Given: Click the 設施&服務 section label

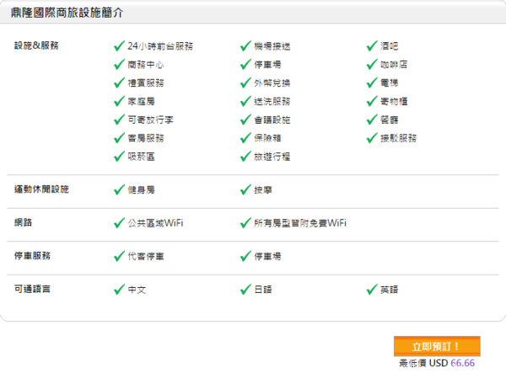Looking at the screenshot, I should [x=37, y=45].
